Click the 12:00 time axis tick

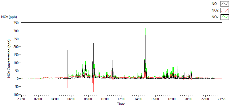(122, 99)
